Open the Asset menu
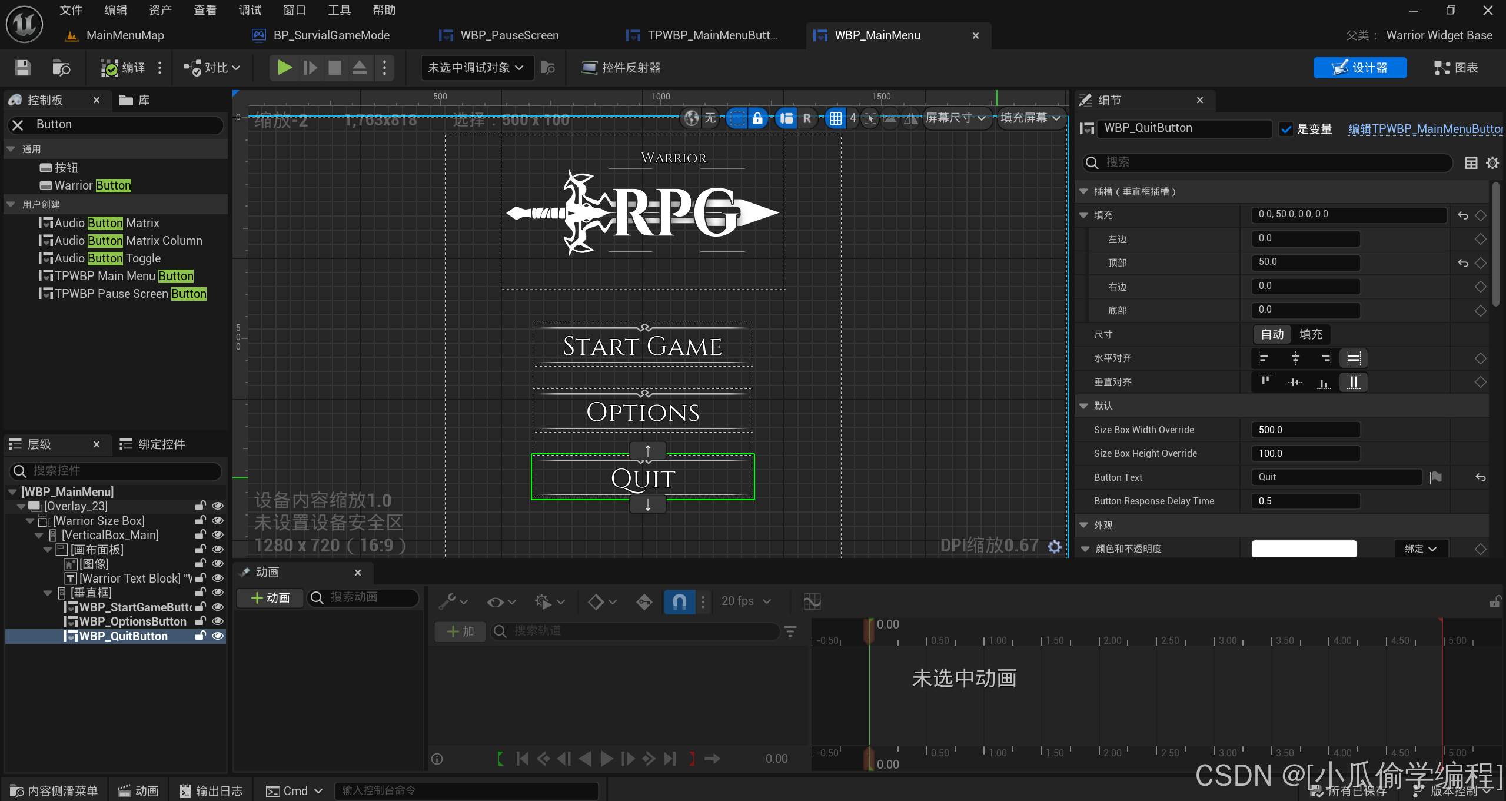 click(x=160, y=10)
